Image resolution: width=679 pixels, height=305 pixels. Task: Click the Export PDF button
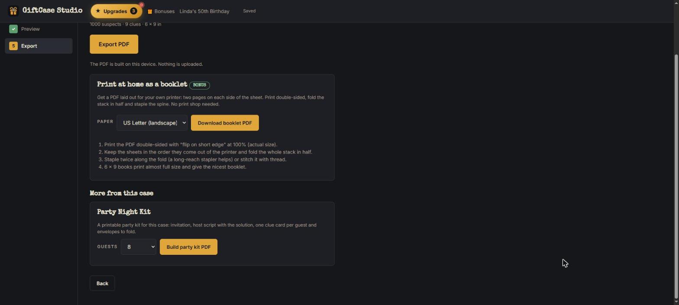pyautogui.click(x=114, y=44)
